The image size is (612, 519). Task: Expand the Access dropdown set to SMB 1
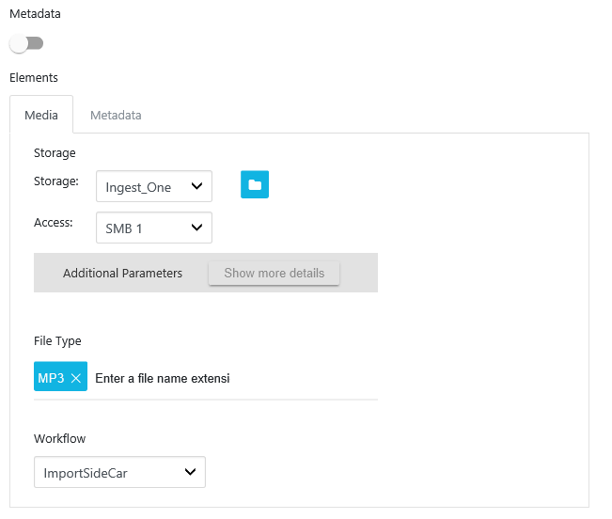coord(153,228)
